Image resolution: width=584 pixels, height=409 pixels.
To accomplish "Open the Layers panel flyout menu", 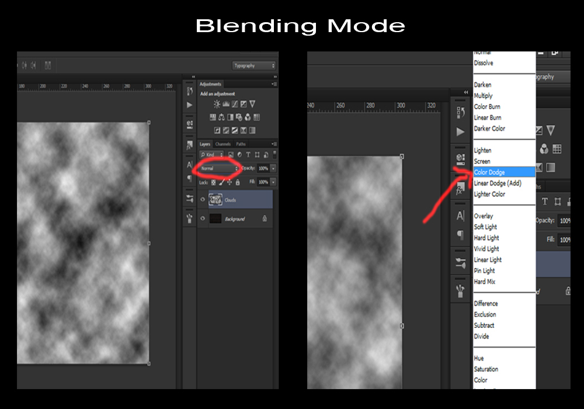I will point(274,144).
